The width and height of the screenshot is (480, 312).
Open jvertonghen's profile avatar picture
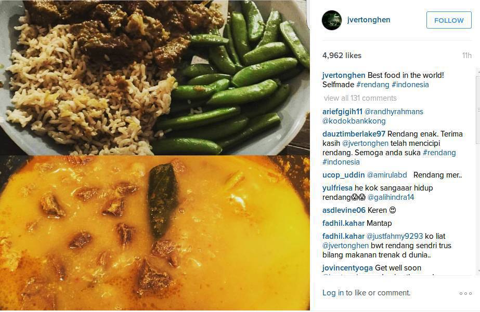click(332, 20)
